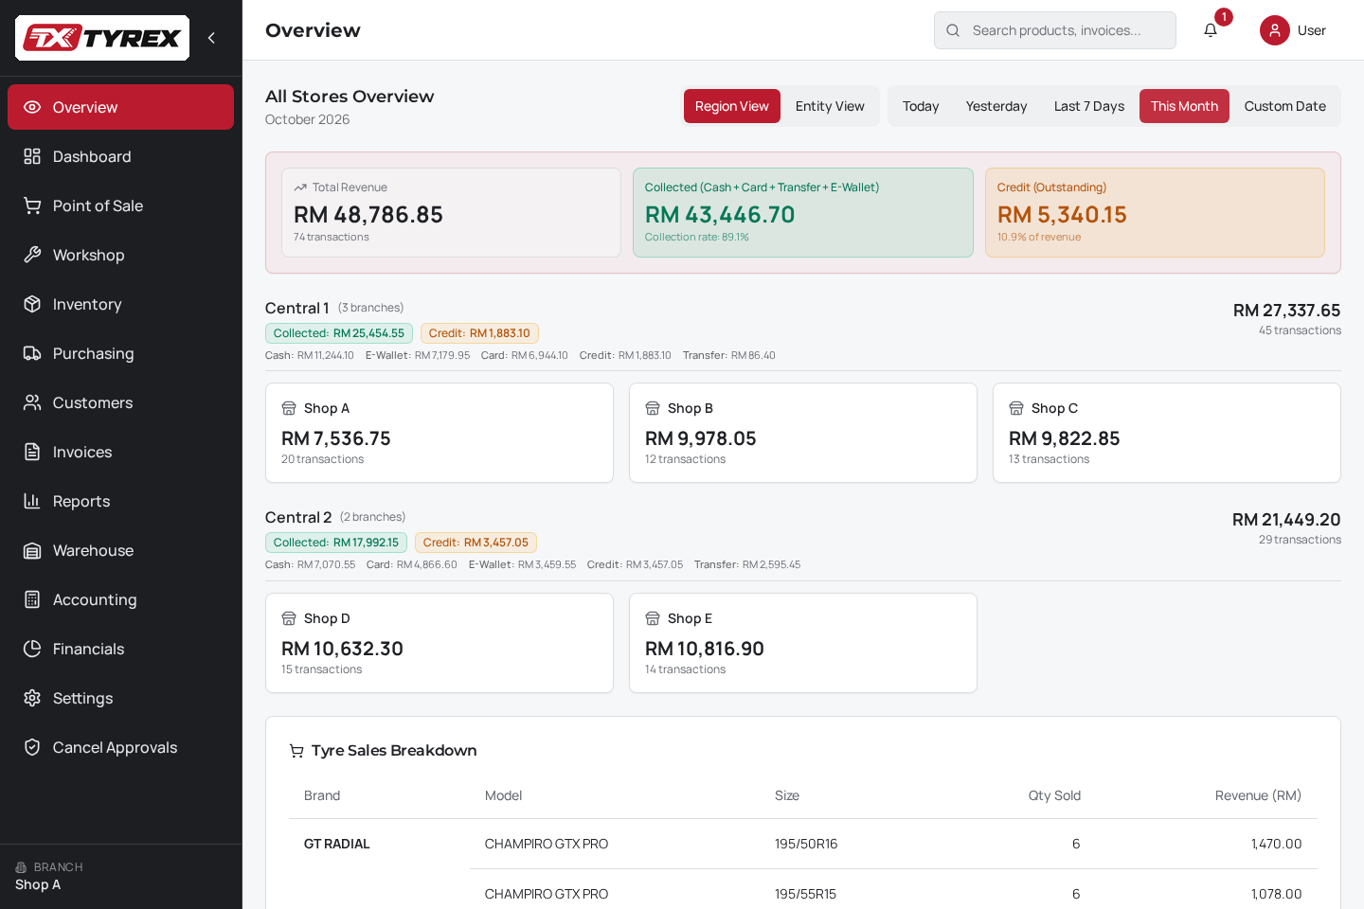Click the Workshop wrench icon
The width and height of the screenshot is (1364, 909).
(x=32, y=255)
